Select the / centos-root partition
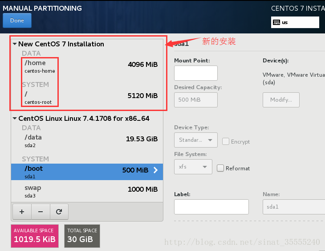This screenshot has width=325, height=251. coord(87,98)
